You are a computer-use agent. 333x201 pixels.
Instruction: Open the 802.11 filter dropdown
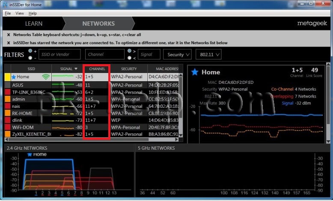pos(208,55)
